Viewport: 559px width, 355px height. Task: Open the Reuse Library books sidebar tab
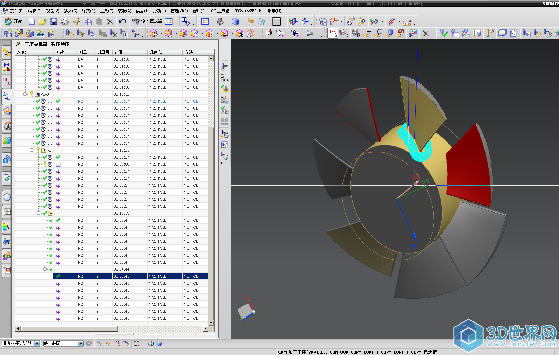7,141
